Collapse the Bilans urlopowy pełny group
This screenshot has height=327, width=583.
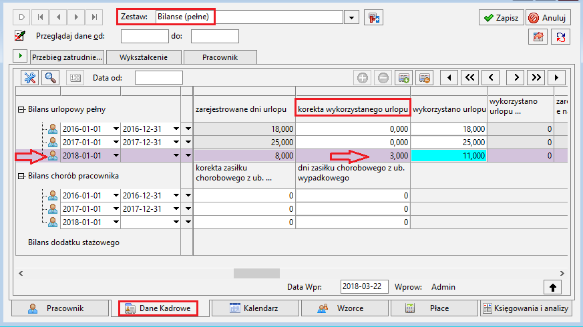tap(21, 109)
